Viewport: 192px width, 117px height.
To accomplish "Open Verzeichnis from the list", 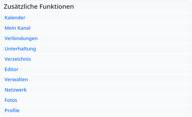I will tap(18, 59).
